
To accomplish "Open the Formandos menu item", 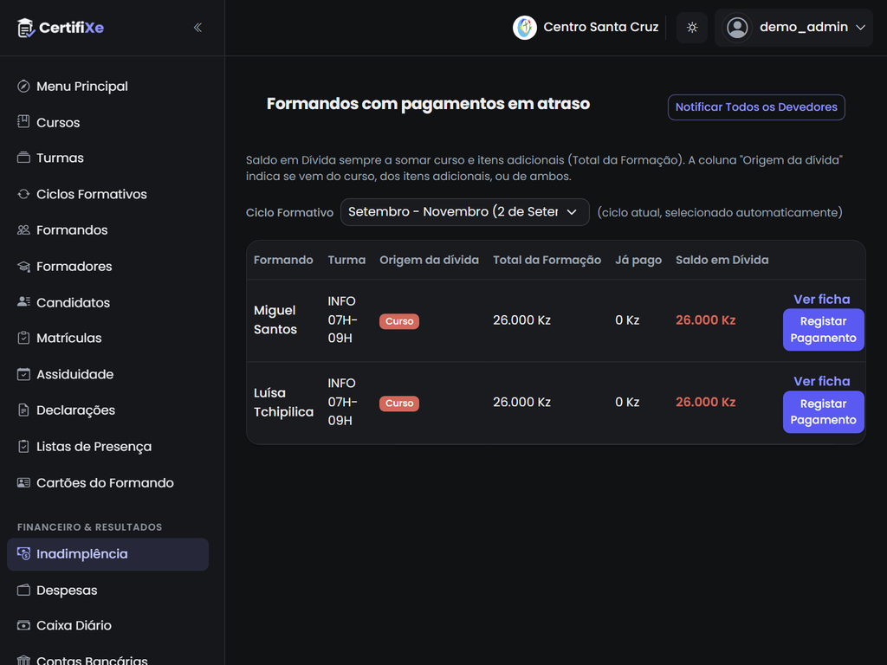I will click(x=107, y=230).
